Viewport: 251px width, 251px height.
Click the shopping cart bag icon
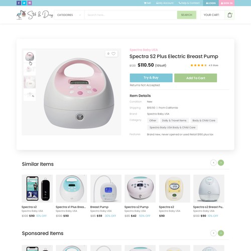[230, 15]
